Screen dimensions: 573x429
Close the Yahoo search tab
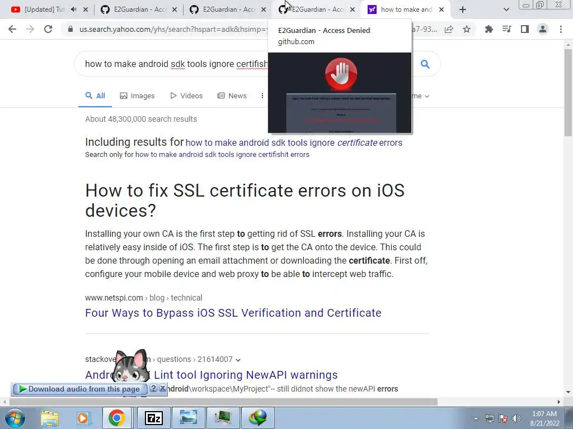[442, 9]
